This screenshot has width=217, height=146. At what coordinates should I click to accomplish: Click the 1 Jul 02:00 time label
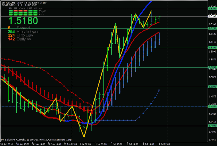tap(85, 144)
